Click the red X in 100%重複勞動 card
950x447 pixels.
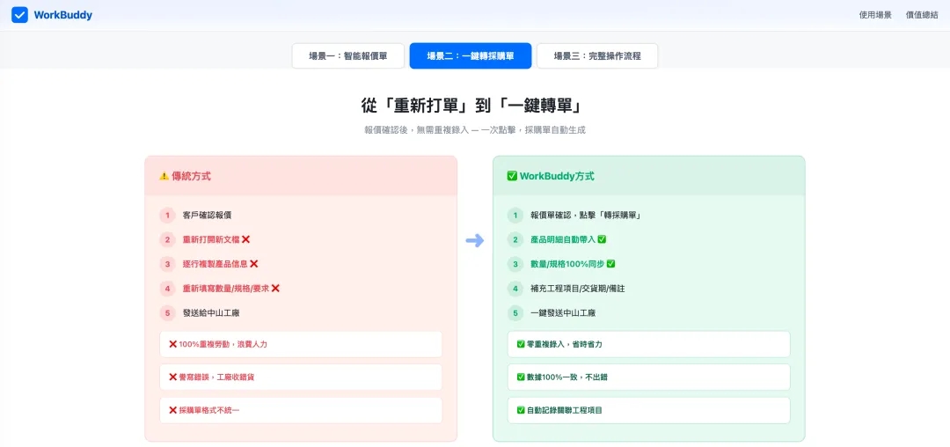click(x=172, y=344)
